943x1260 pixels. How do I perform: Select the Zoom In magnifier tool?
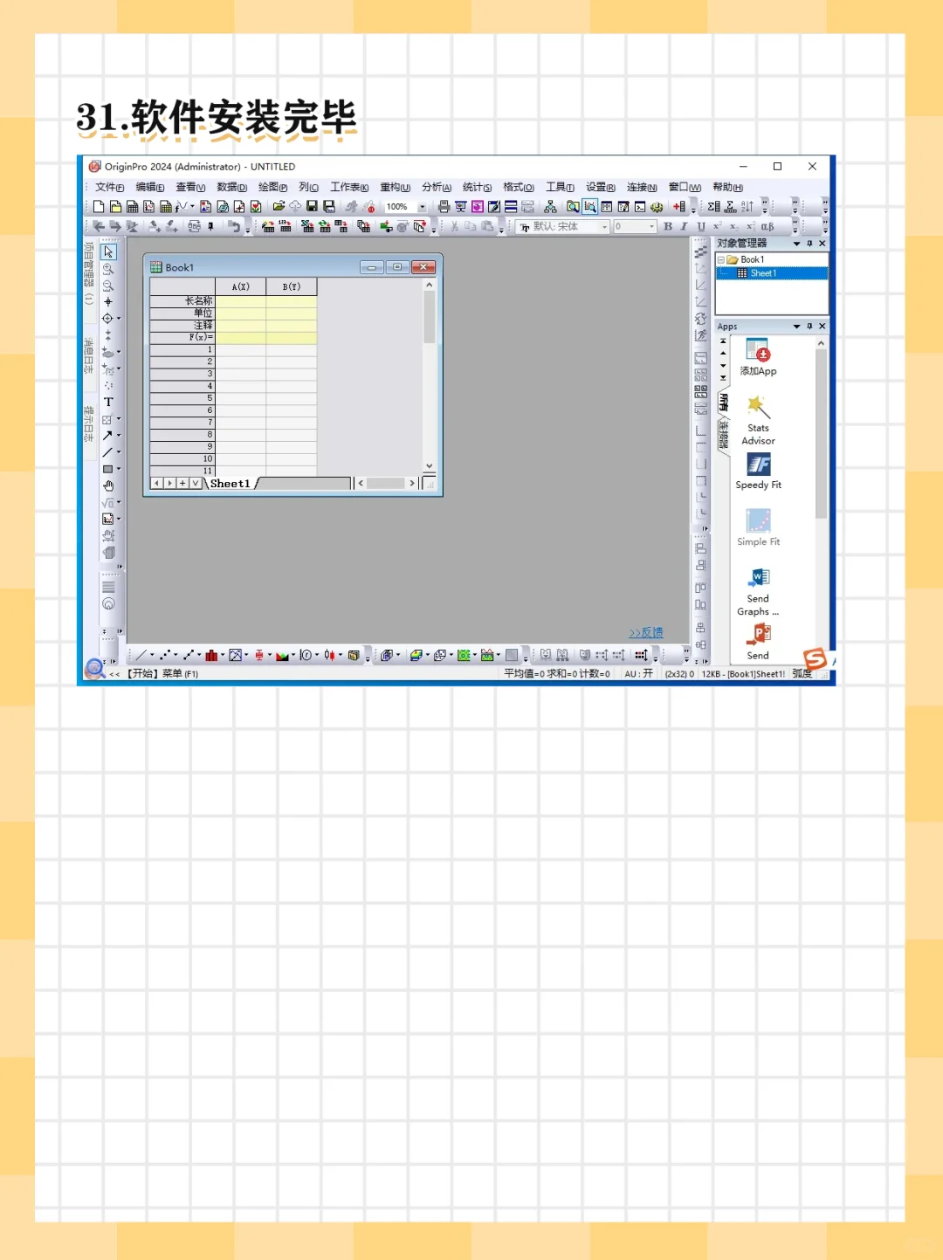click(x=108, y=269)
